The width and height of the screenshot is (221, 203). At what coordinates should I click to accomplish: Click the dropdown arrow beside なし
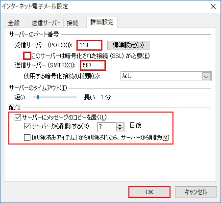(x=206, y=76)
